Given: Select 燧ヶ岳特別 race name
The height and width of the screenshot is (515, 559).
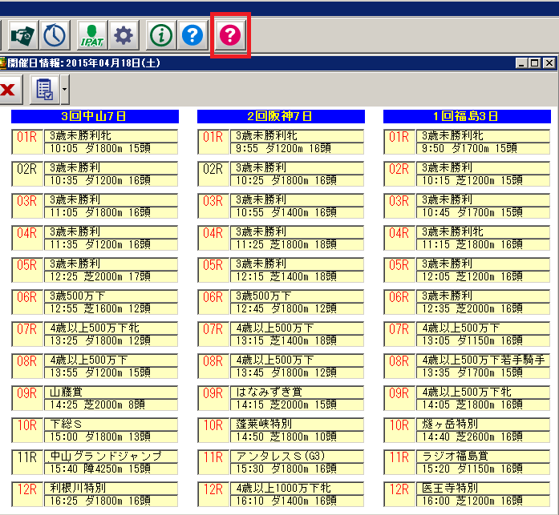Looking at the screenshot, I should click(x=483, y=424).
